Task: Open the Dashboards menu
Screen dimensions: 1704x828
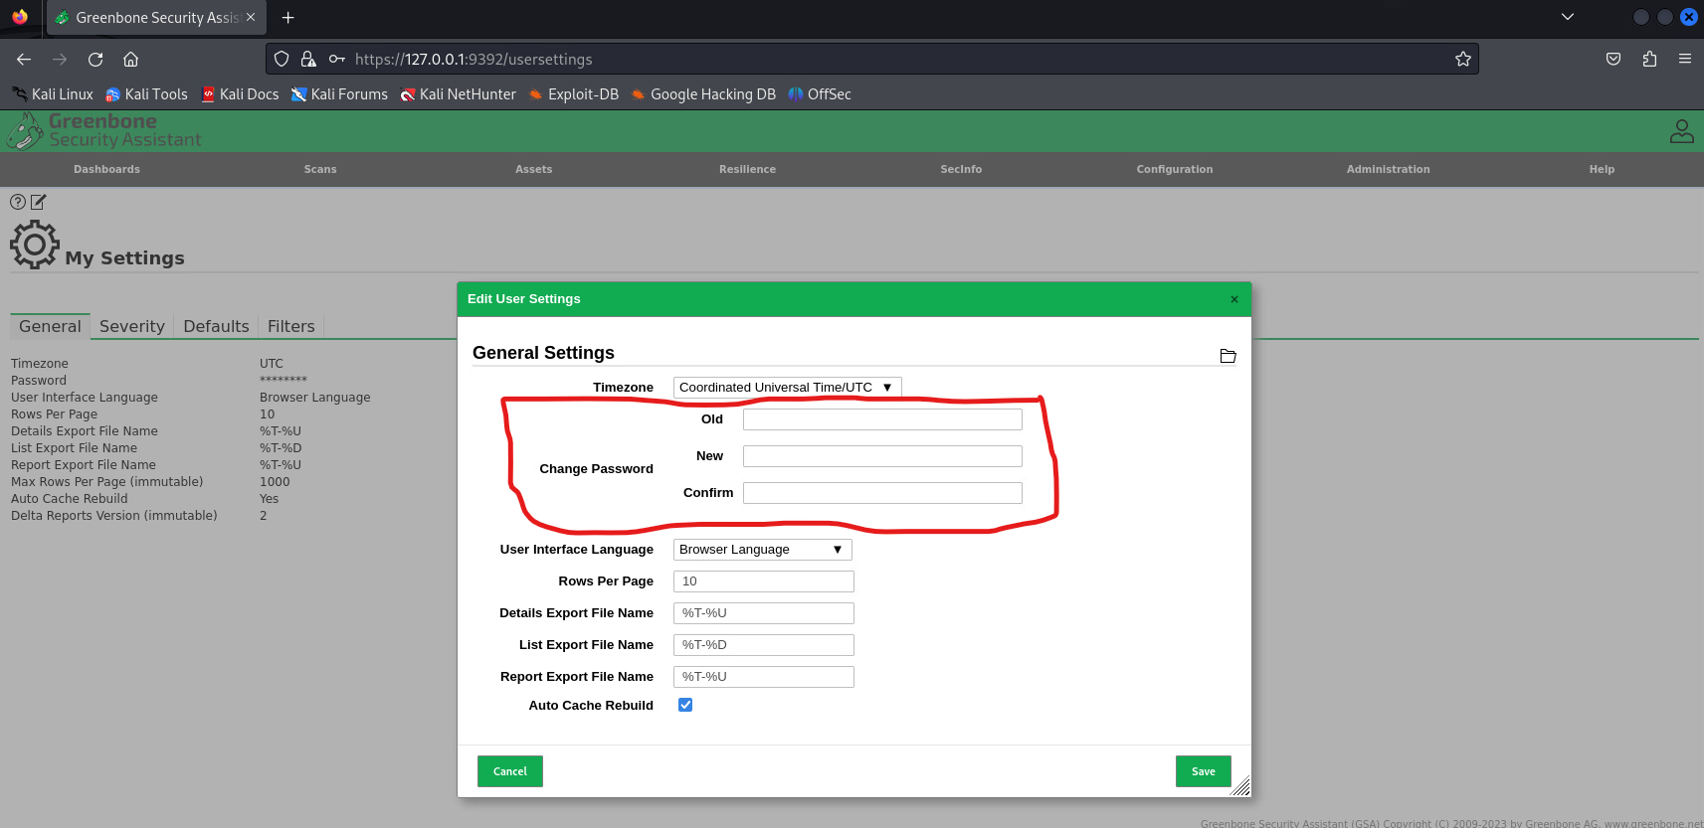Action: tap(106, 169)
